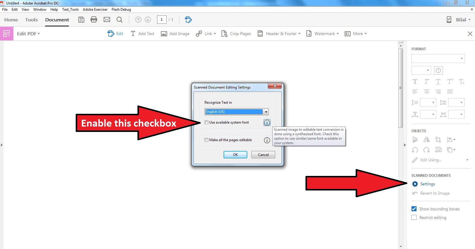475x249 pixels.
Task: Click OK in Scanned Document Editing Settings
Action: tap(235, 155)
